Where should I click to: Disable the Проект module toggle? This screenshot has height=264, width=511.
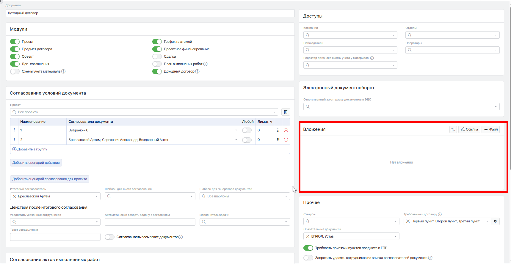(15, 42)
